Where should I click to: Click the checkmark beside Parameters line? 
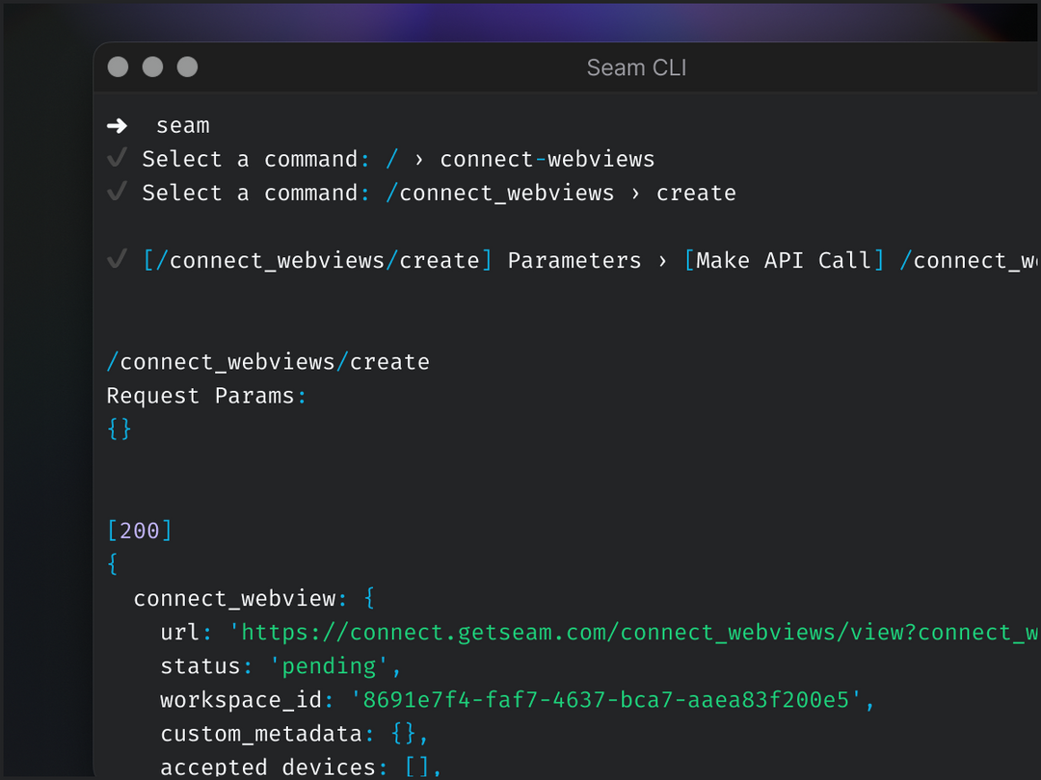click(118, 259)
